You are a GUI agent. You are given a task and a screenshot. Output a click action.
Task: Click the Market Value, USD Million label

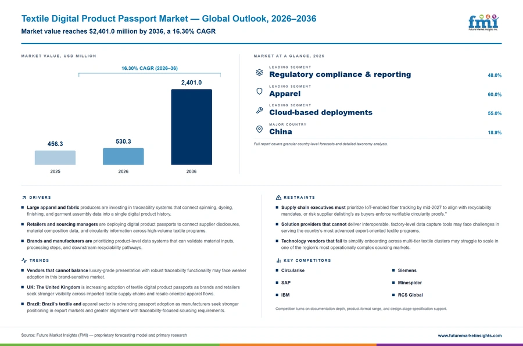tap(59, 56)
